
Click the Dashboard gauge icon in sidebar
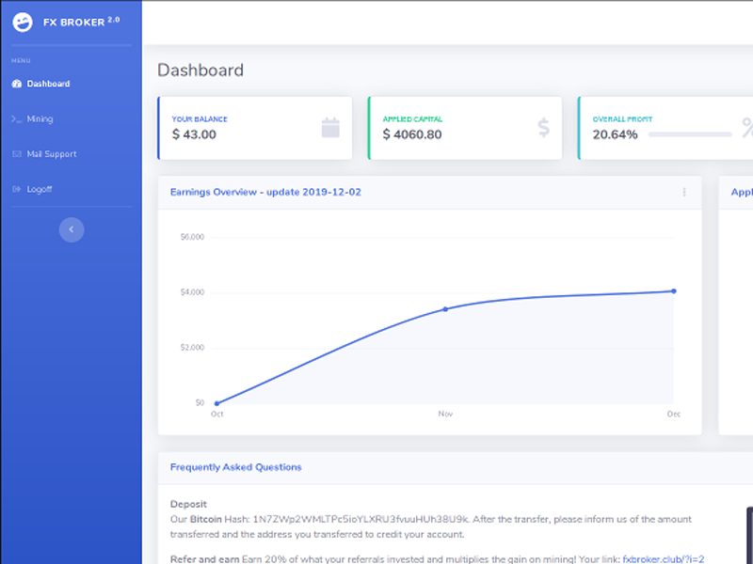point(16,84)
